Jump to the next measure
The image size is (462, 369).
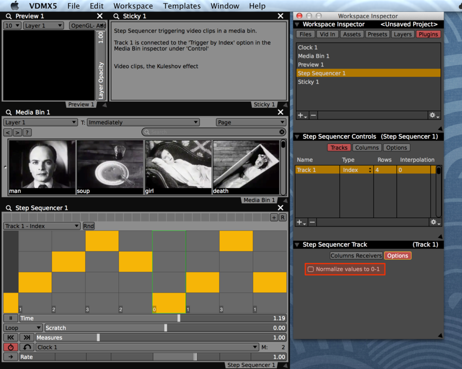click(27, 338)
